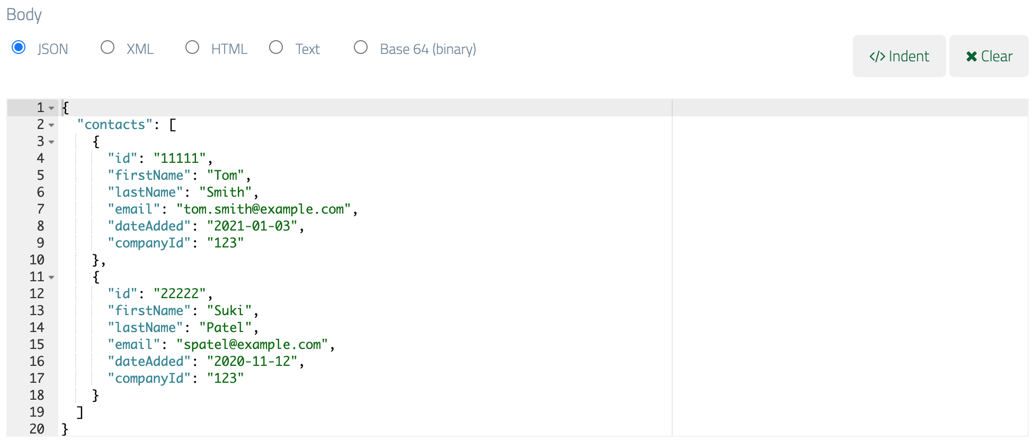Fold the first contact object at line 3
Viewport: 1034px width, 442px height.
tap(51, 142)
